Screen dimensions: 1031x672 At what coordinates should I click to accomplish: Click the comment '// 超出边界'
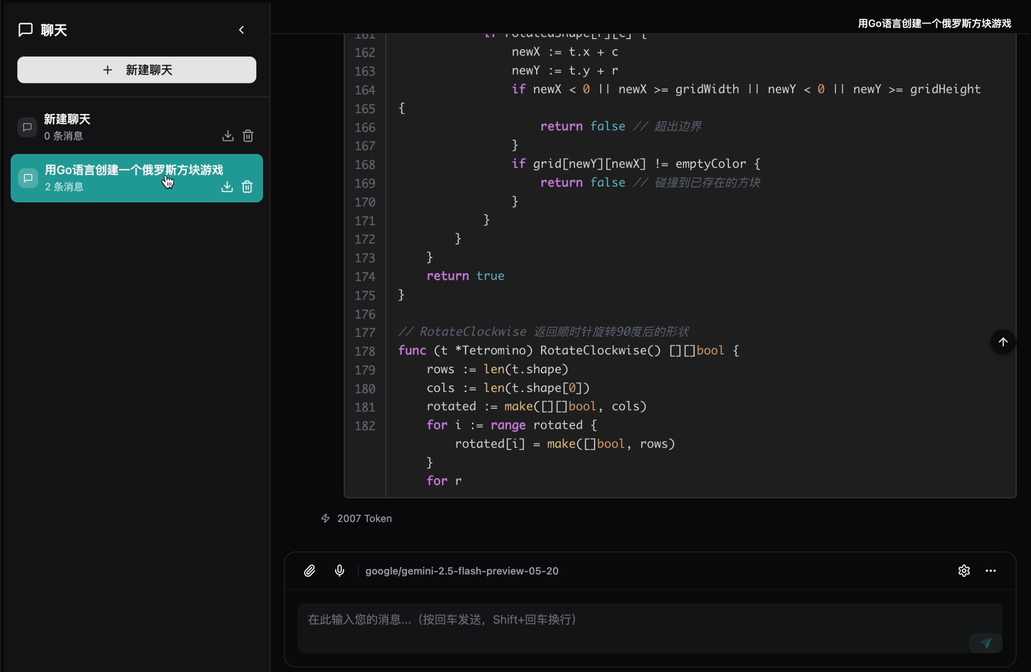coord(667,126)
